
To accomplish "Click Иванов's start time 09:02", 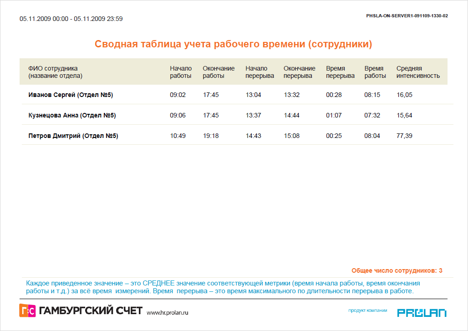I will point(178,95).
